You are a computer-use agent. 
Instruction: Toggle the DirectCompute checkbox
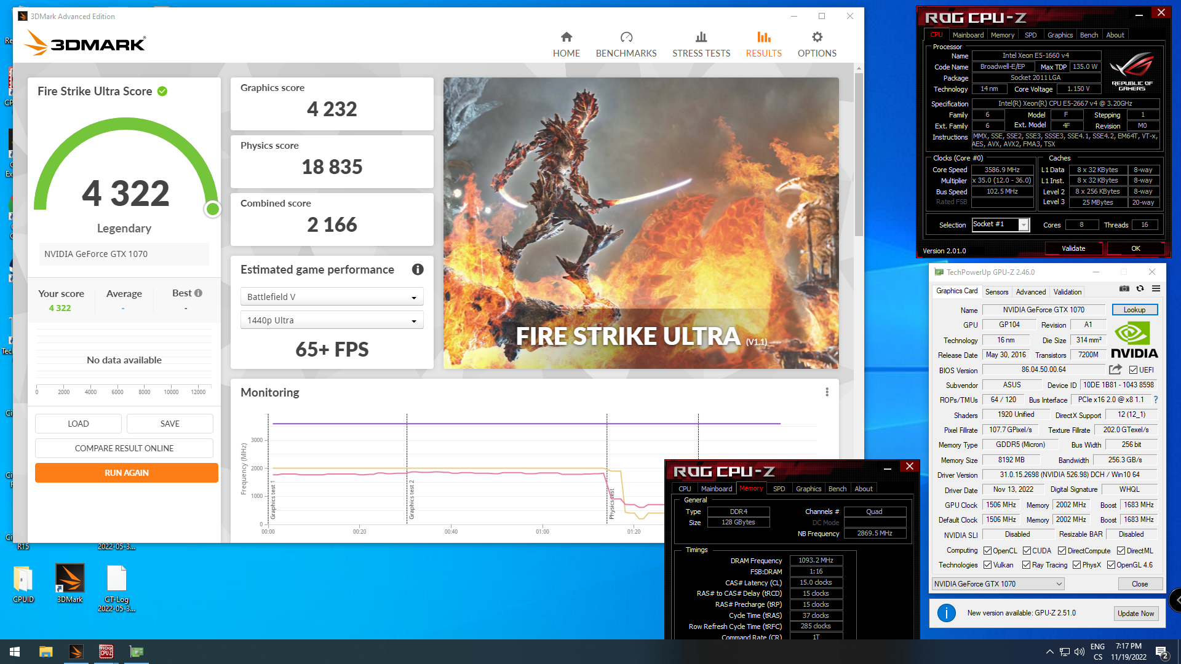[1062, 551]
